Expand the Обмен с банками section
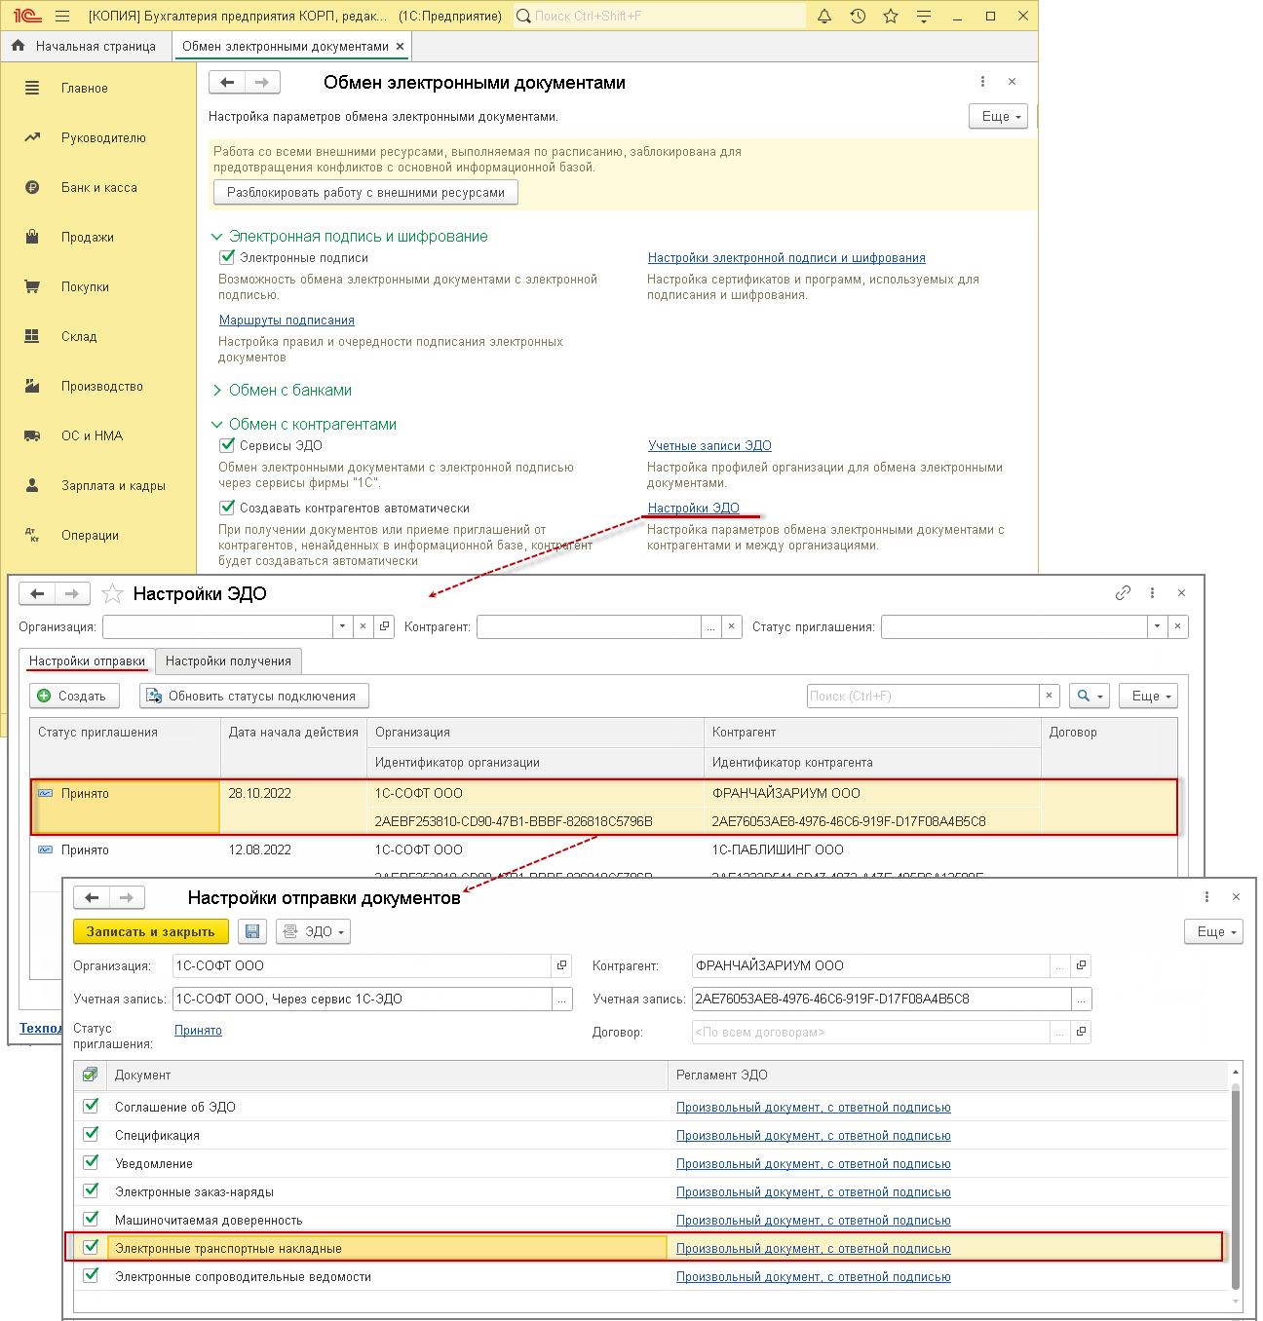Viewport: 1263px width, 1321px height. (x=216, y=391)
